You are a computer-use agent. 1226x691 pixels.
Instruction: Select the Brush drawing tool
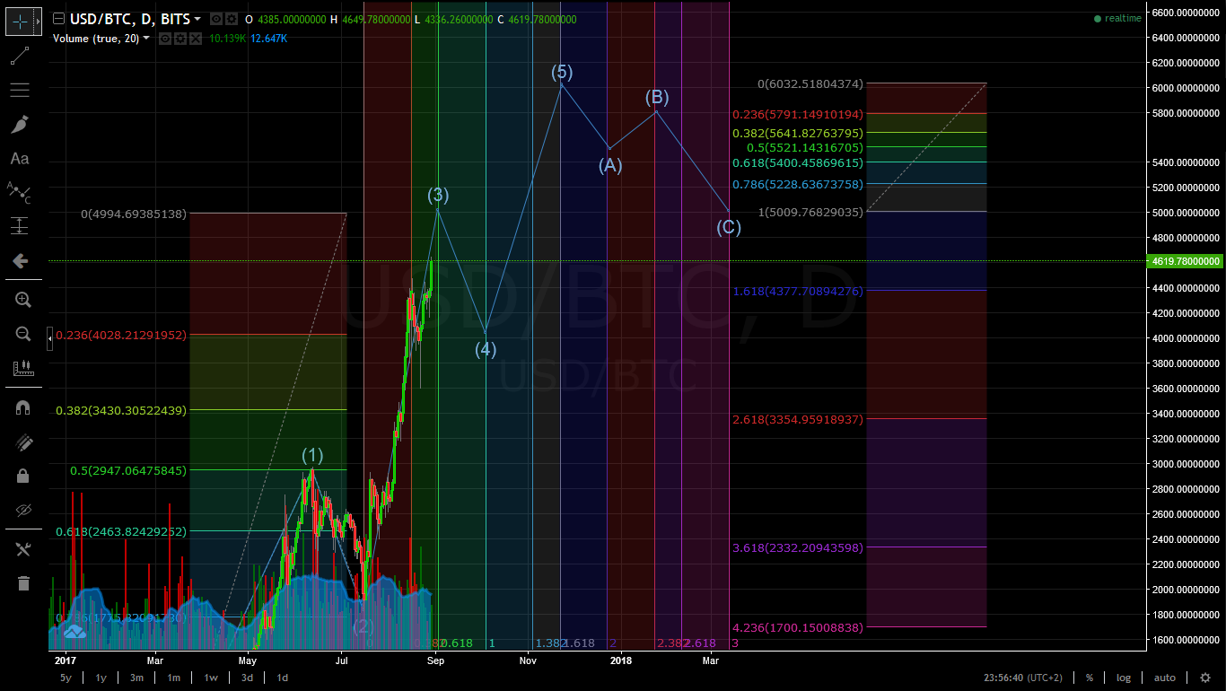pos(22,124)
